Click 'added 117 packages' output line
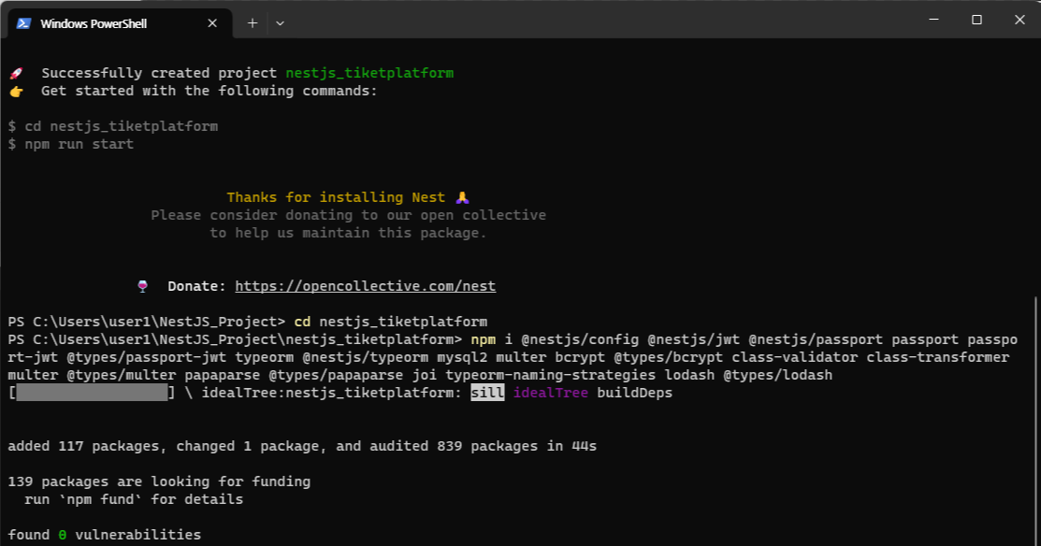The width and height of the screenshot is (1041, 546). click(302, 446)
